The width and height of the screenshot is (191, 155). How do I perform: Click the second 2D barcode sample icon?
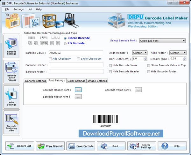coord(36,43)
